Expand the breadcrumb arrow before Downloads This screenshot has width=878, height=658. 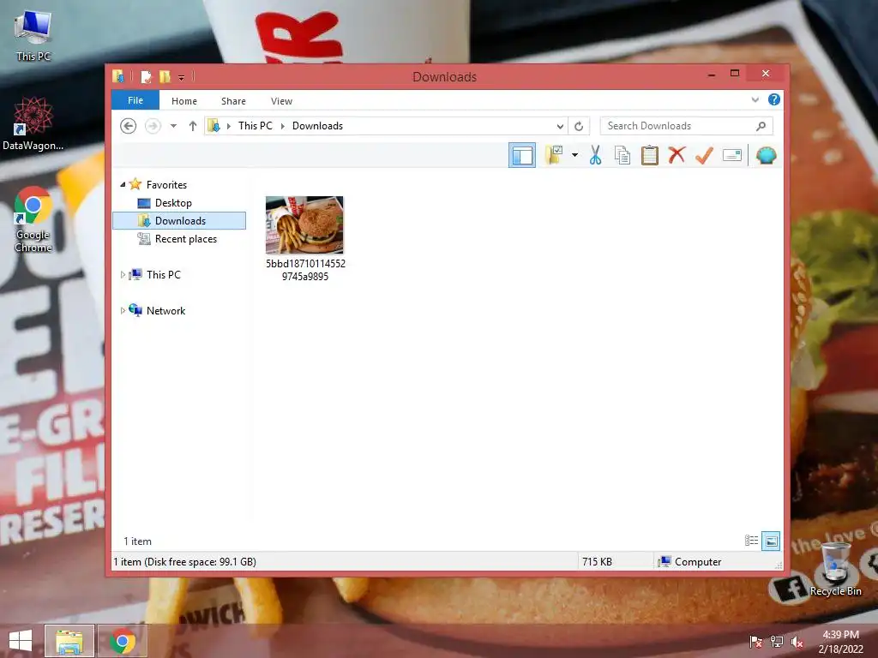(282, 126)
